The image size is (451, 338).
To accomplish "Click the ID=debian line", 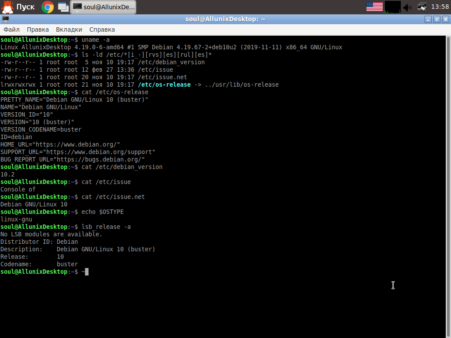I will tap(16, 137).
